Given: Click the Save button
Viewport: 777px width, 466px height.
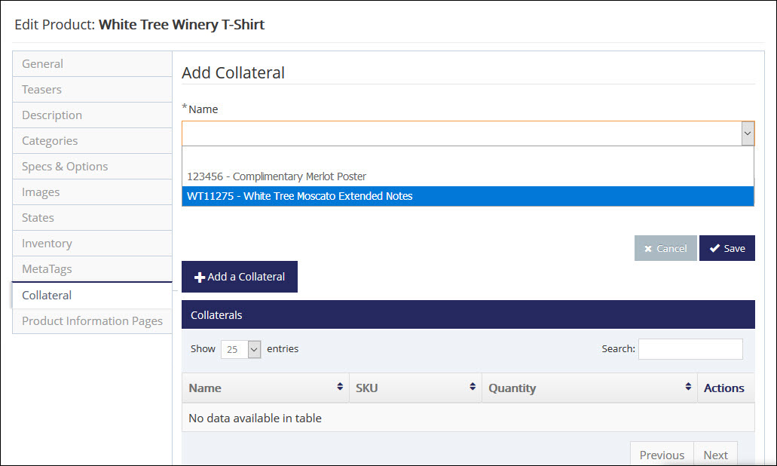Looking at the screenshot, I should pos(727,248).
